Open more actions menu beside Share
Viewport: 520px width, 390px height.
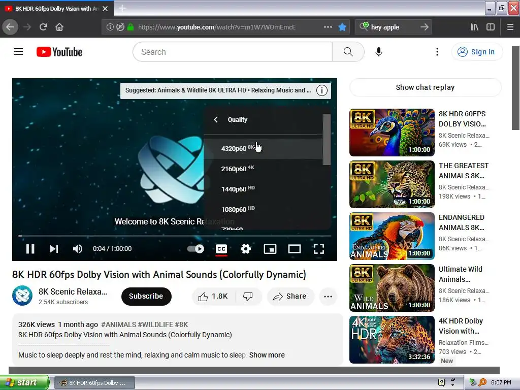[x=328, y=297]
